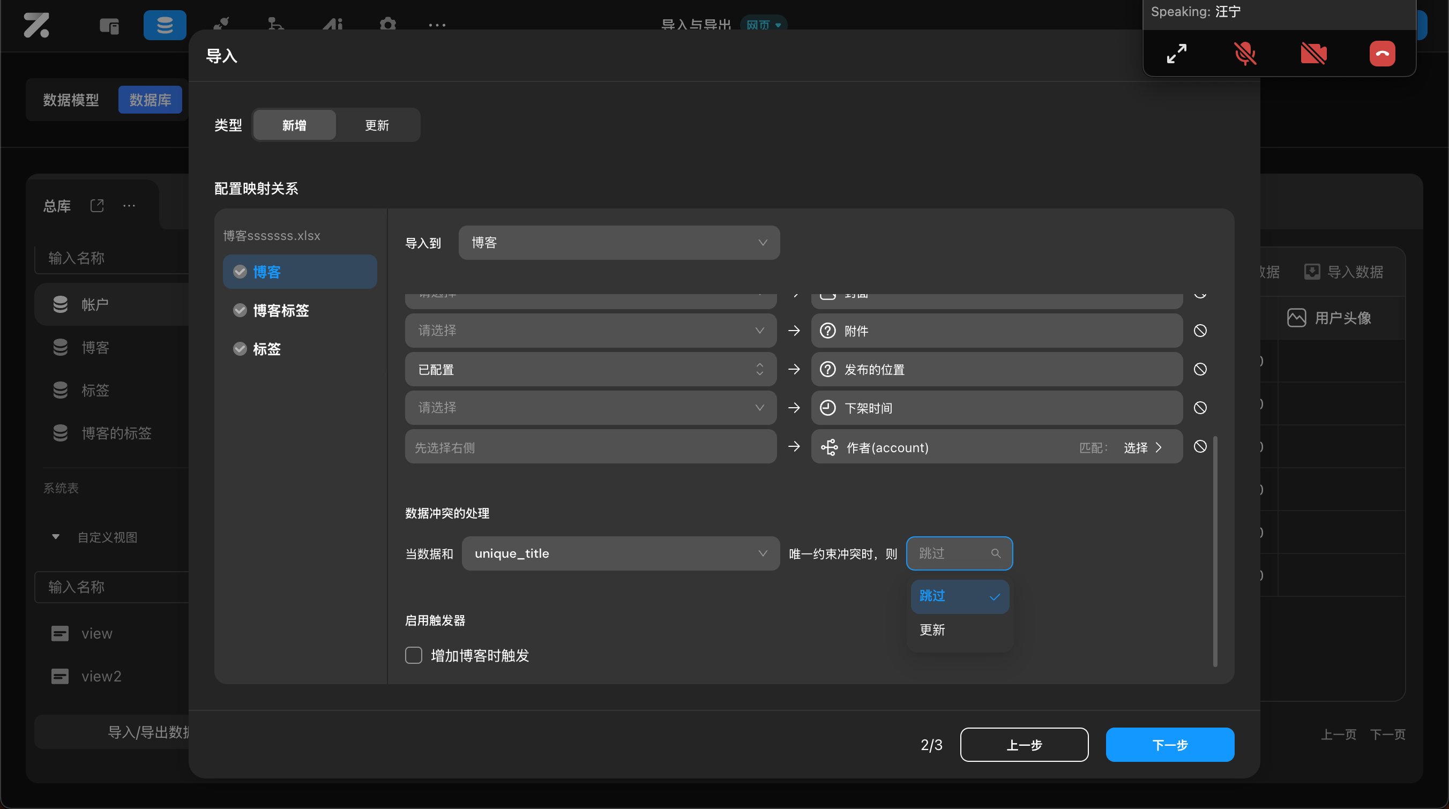Go to 上一页 in the table

pyautogui.click(x=1338, y=734)
